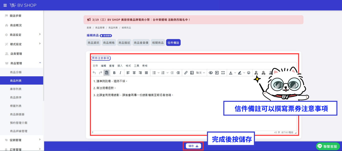
Task: Align text to the right
Action: [140, 73]
